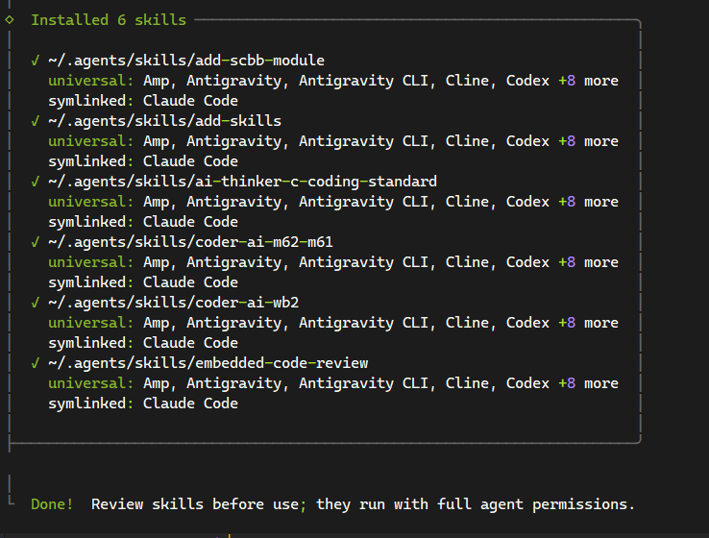Click the ~/.agents/skills/embedded-code-review path

point(208,363)
